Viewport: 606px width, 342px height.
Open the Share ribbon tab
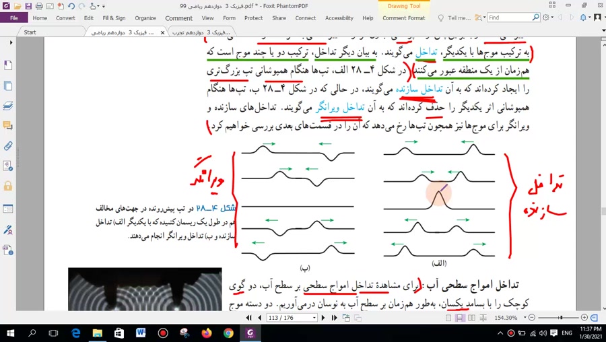(279, 18)
